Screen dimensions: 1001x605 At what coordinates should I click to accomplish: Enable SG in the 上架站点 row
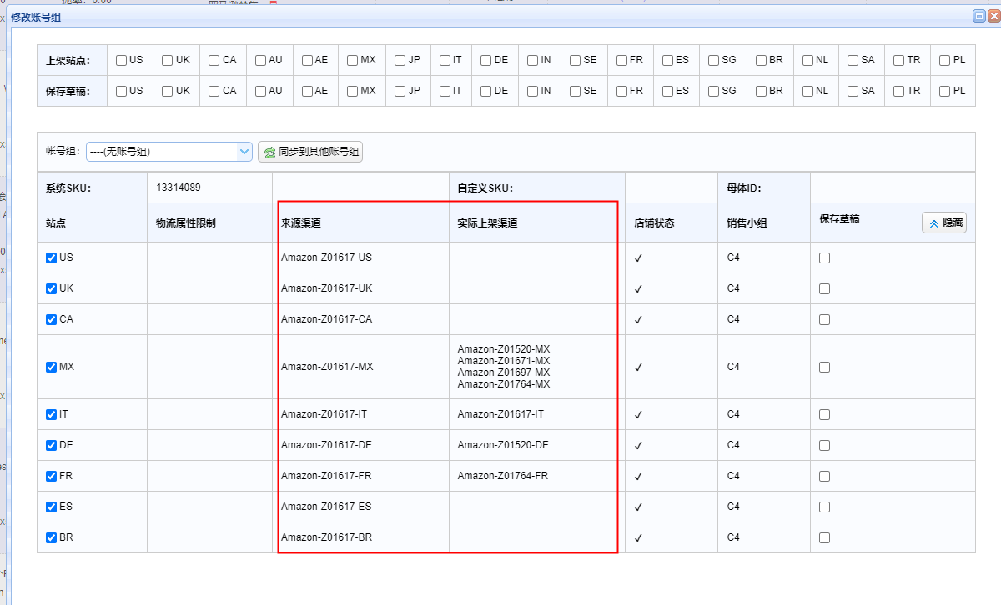pos(714,60)
